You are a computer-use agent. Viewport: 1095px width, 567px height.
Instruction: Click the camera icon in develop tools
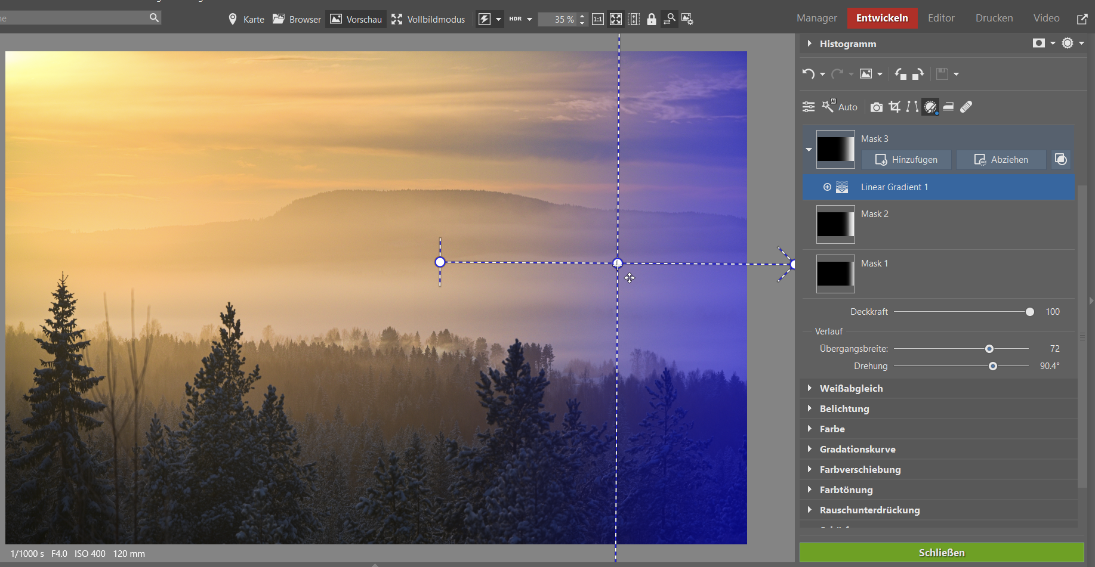click(x=876, y=107)
